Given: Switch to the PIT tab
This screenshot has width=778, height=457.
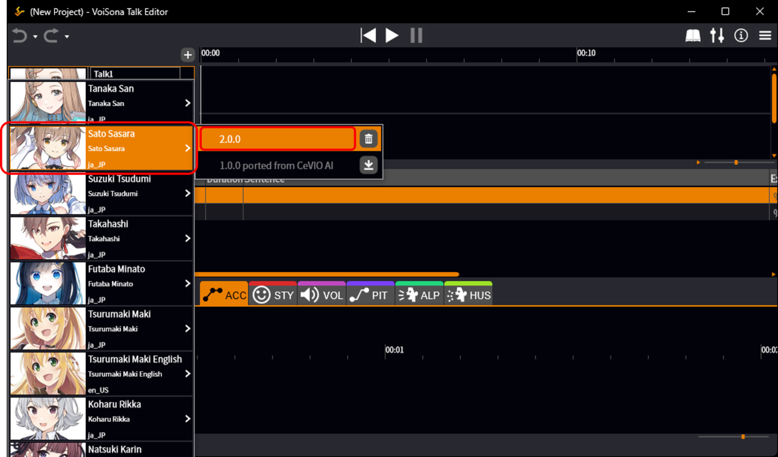Looking at the screenshot, I should click(371, 295).
